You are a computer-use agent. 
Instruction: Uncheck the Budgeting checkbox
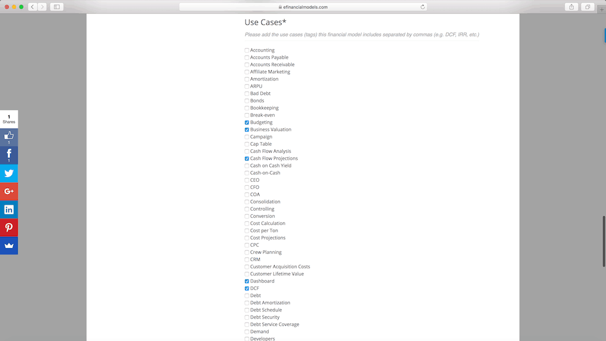(x=247, y=123)
